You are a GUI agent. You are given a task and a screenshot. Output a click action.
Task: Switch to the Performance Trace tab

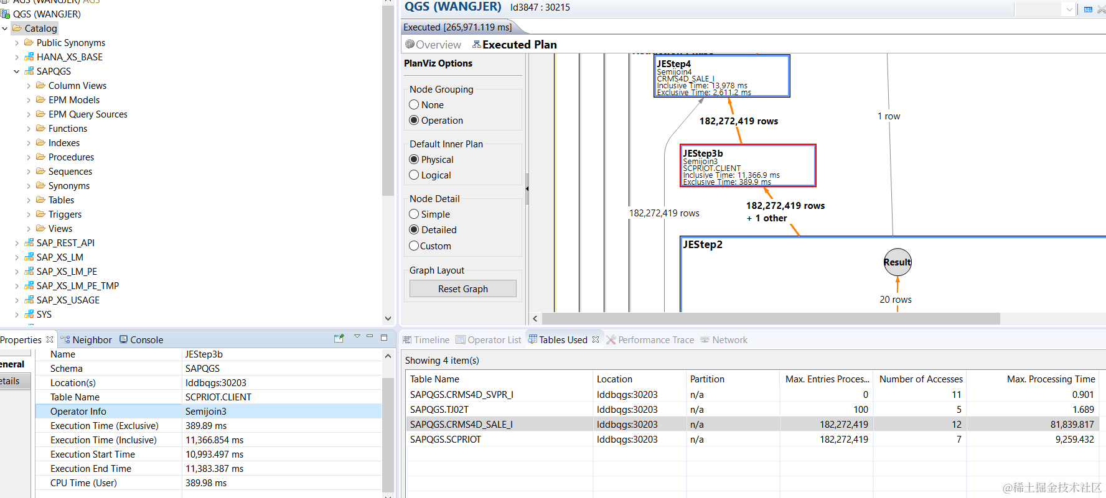point(650,340)
